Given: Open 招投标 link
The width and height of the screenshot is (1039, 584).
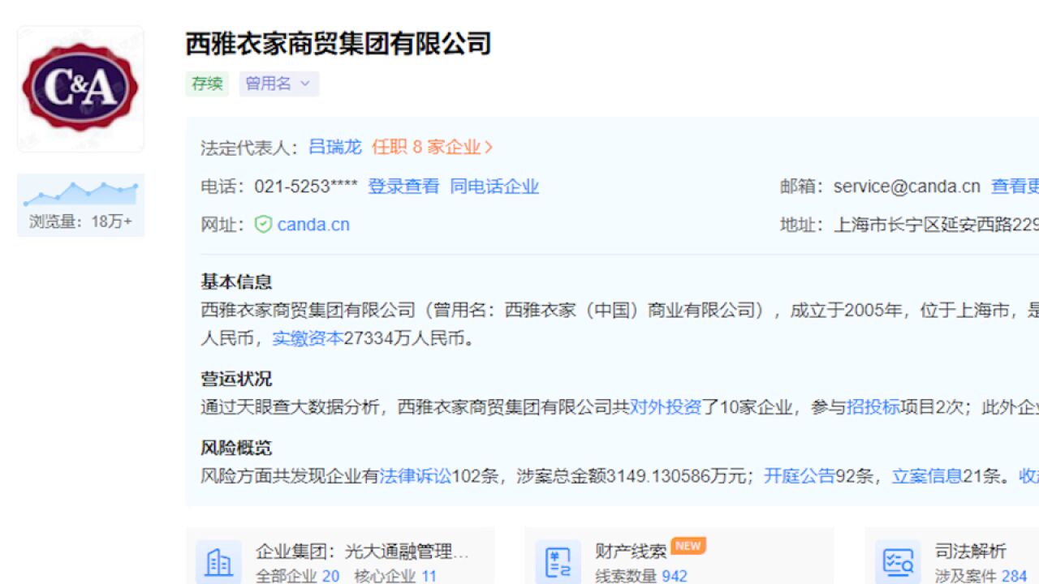Looking at the screenshot, I should [873, 407].
